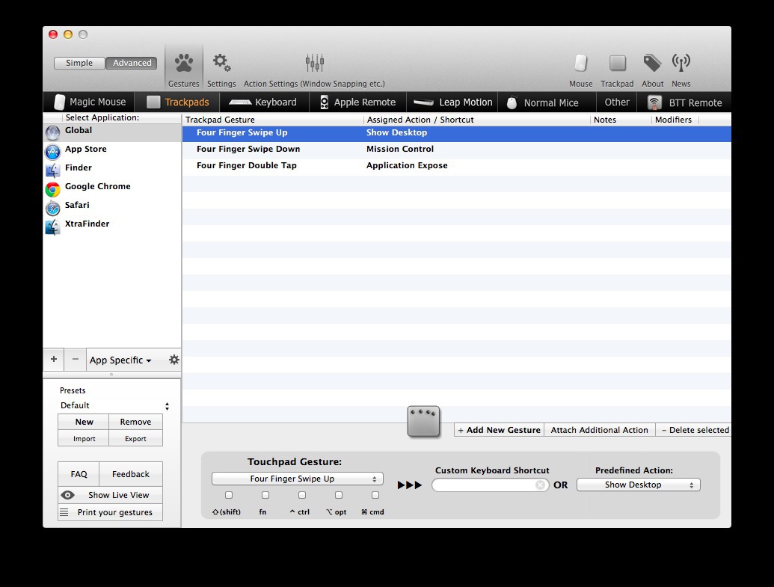The image size is (774, 587).
Task: Click the Trackpad icon in toolbar
Action: [x=617, y=64]
